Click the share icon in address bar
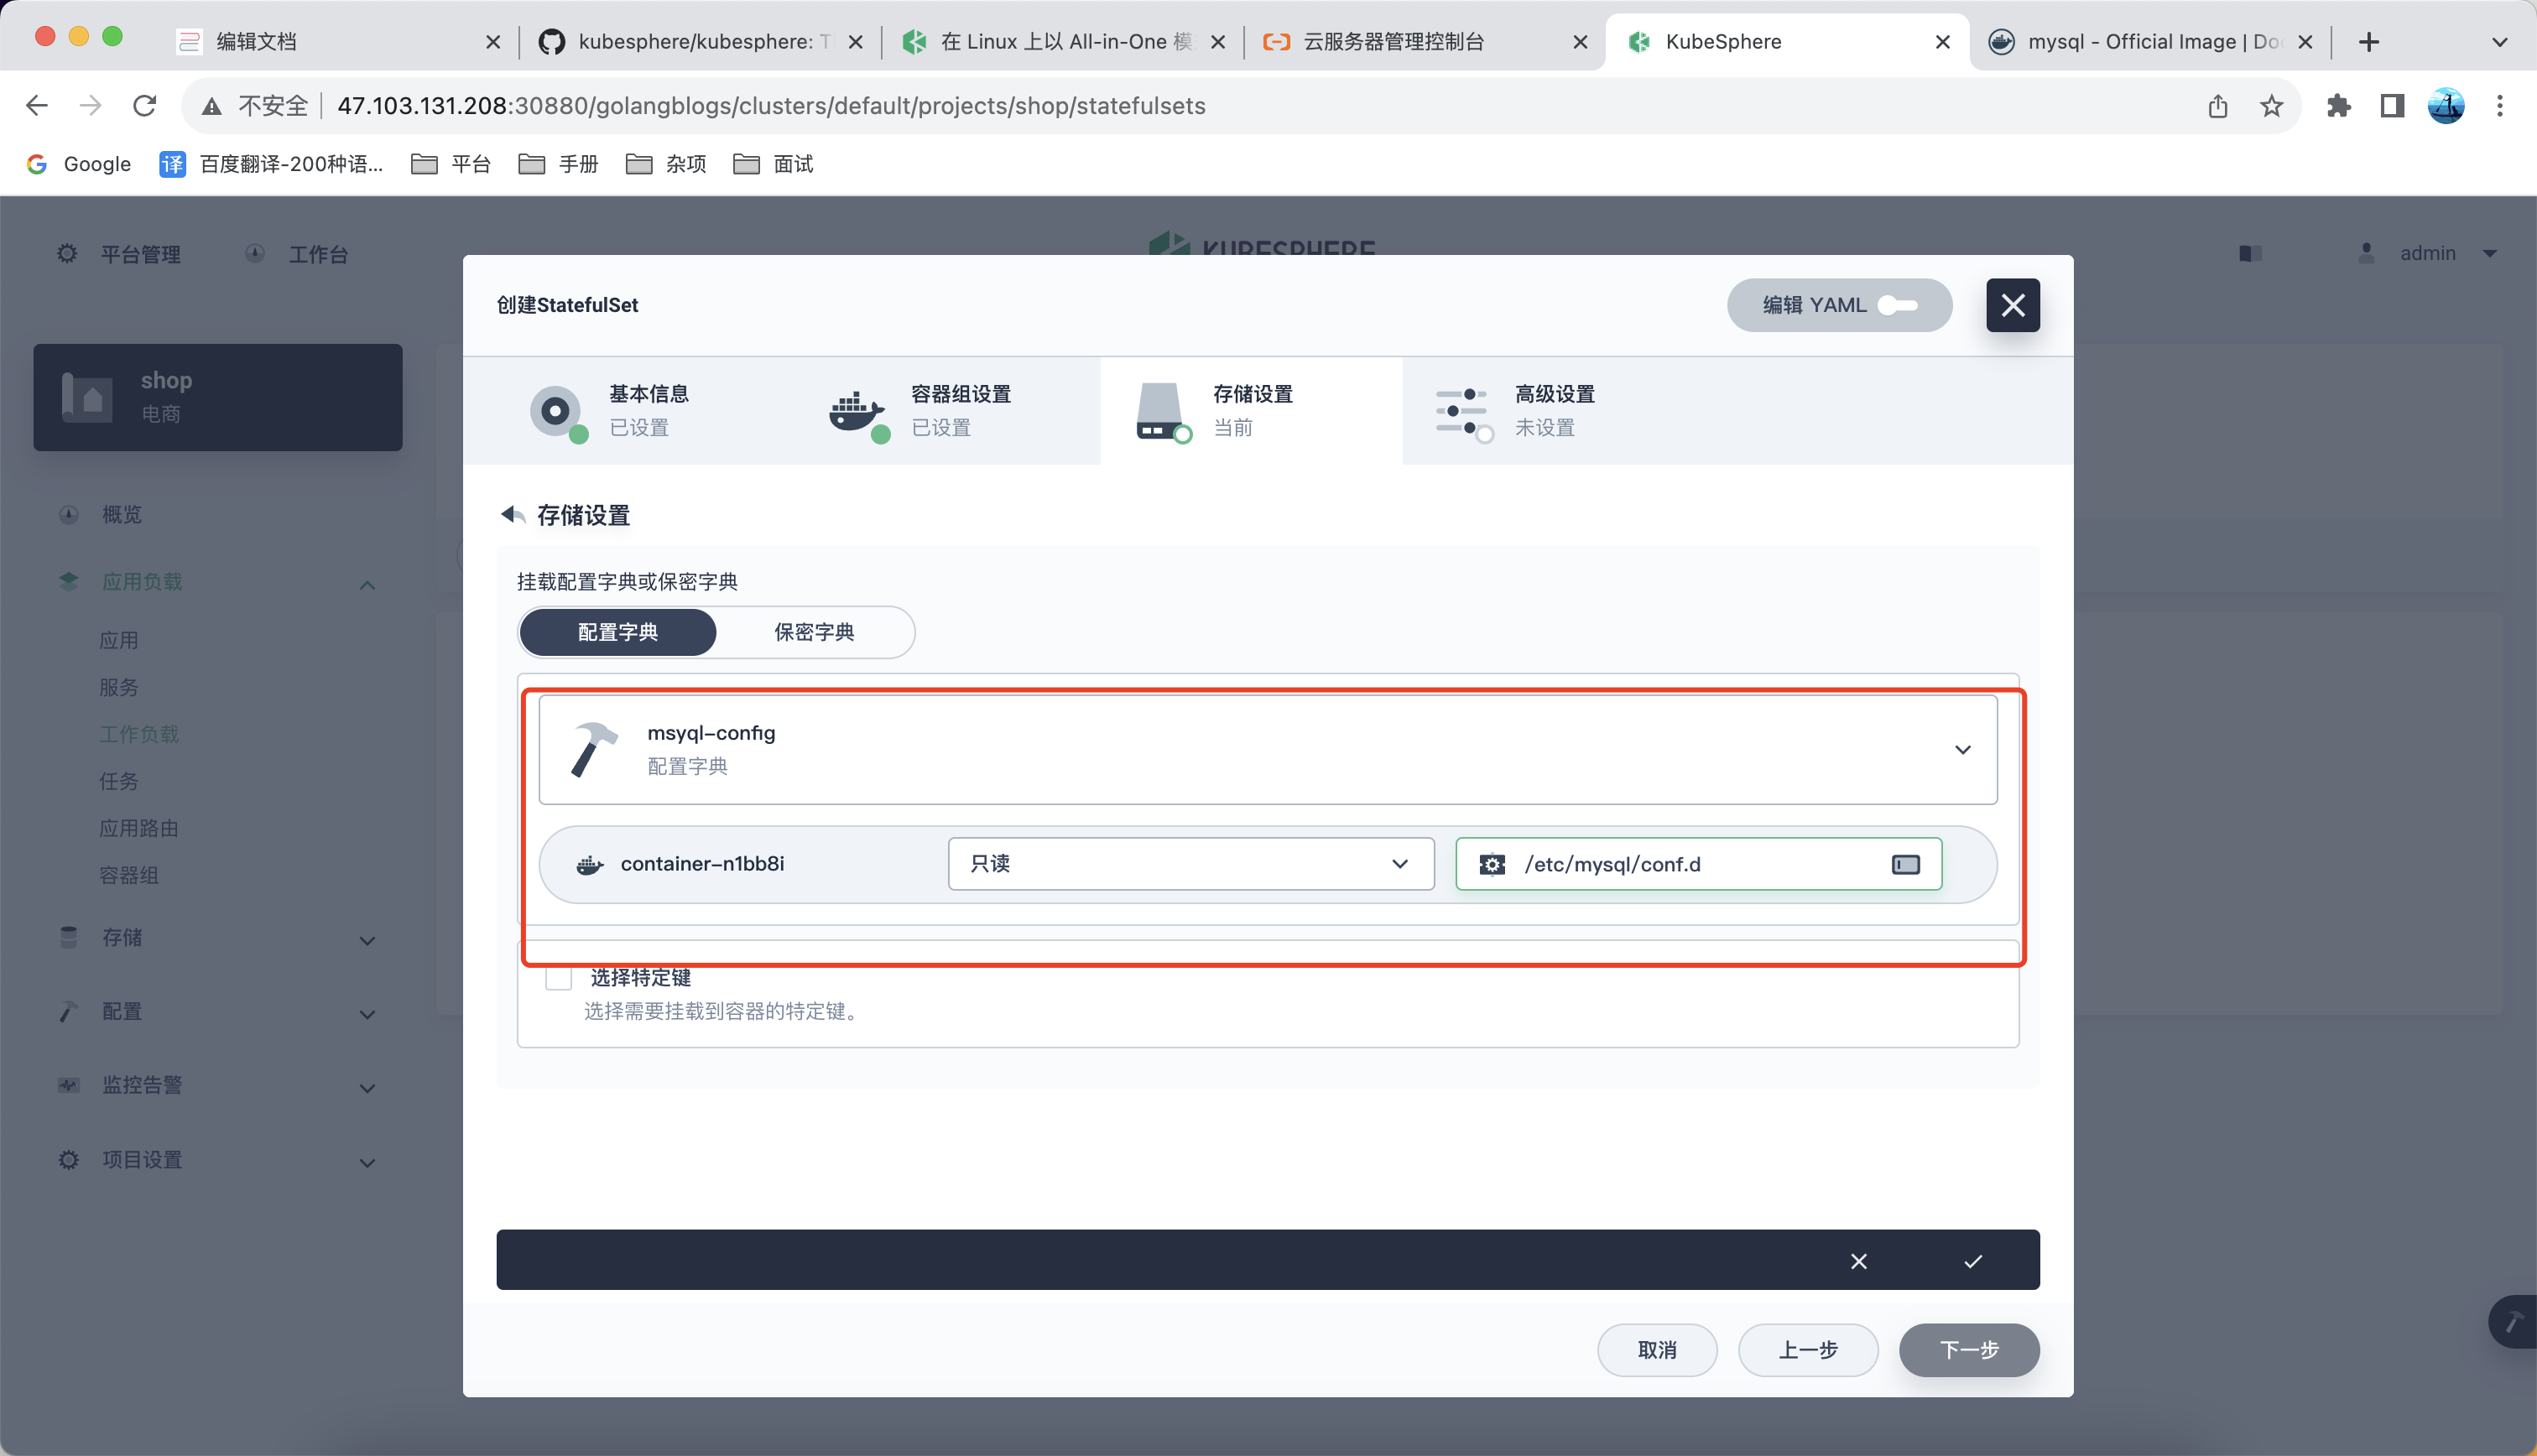The image size is (2537, 1456). (x=2217, y=105)
